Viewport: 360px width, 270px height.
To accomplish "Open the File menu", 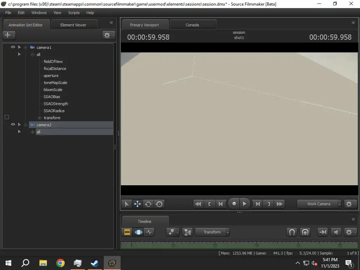I will tap(8, 13).
